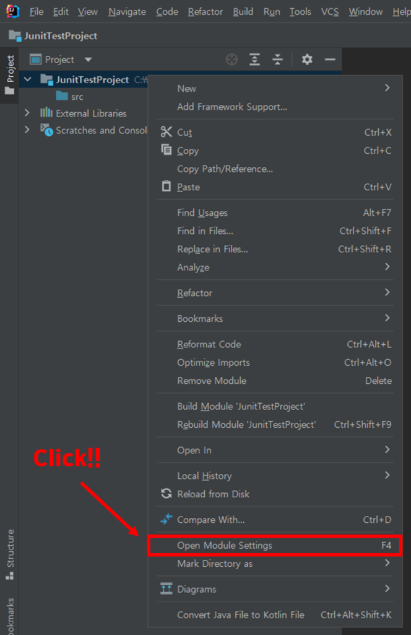The image size is (411, 635).
Task: Click the Collapse All icon in Project panel
Action: point(278,60)
